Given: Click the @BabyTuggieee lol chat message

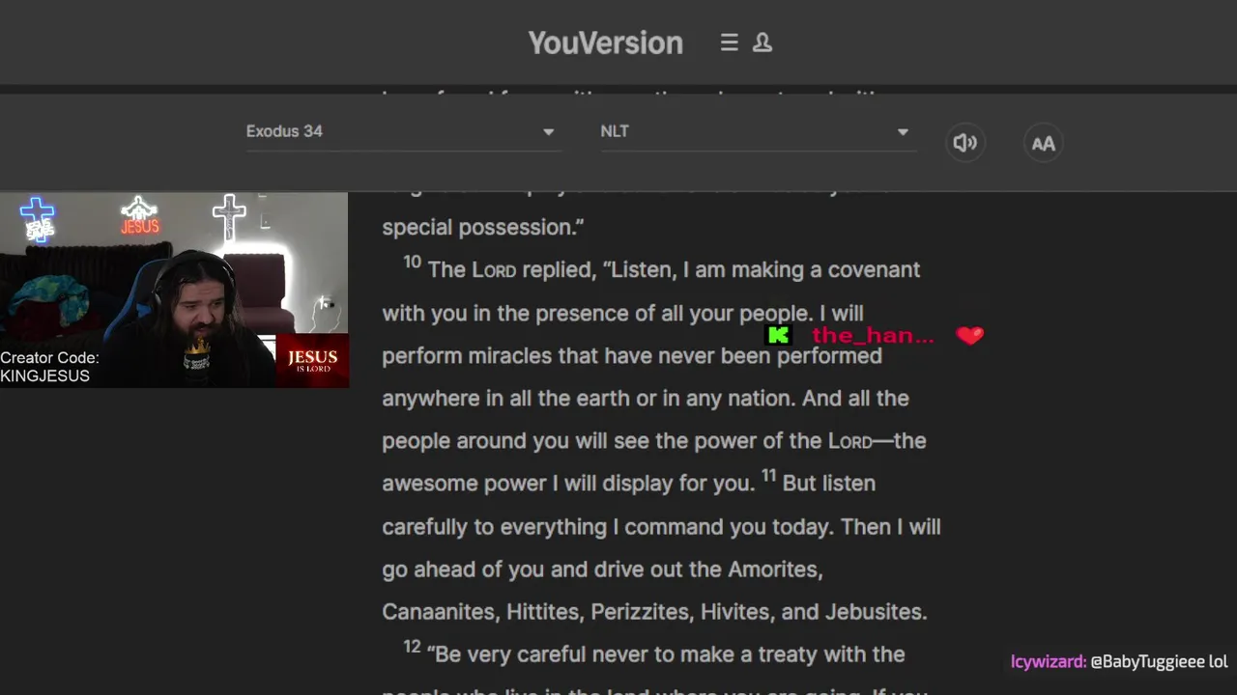Looking at the screenshot, I should coord(1159,661).
